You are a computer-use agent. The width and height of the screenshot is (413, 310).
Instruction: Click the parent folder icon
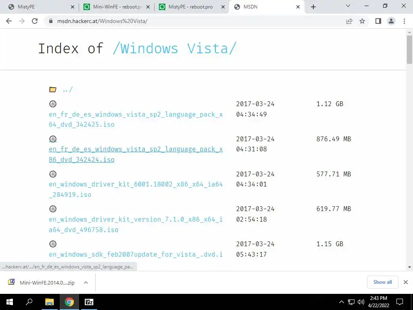click(x=53, y=89)
